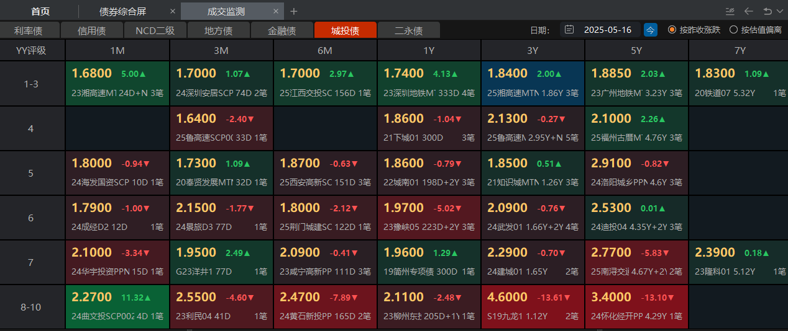Open NCD二级 category tab
Image resolution: width=788 pixels, height=331 pixels.
155,30
